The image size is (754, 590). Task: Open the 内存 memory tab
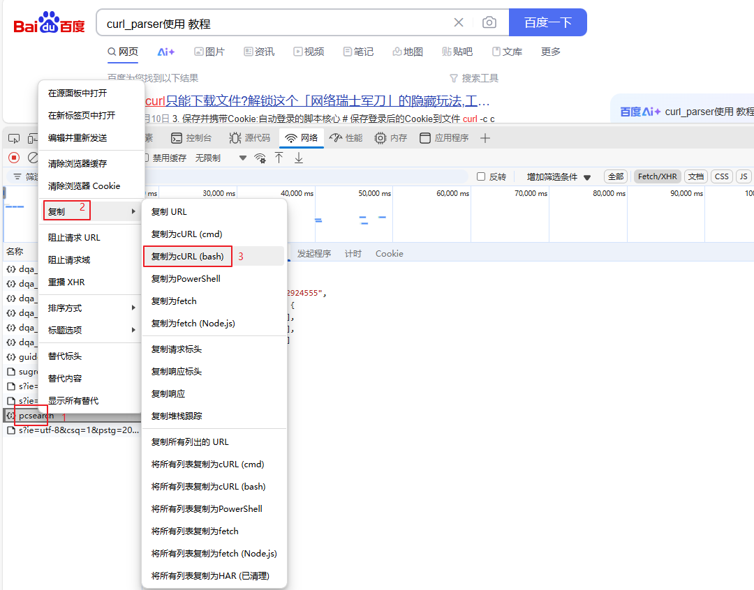pos(390,138)
